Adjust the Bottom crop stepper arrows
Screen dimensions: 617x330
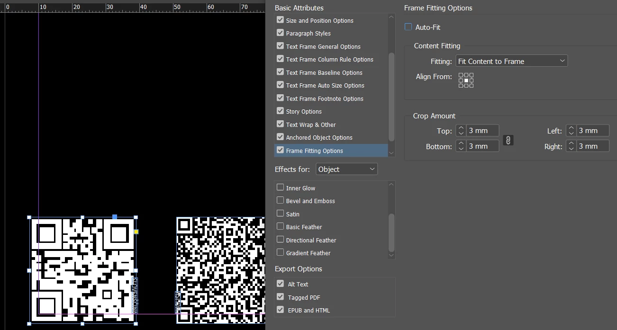[x=461, y=146]
